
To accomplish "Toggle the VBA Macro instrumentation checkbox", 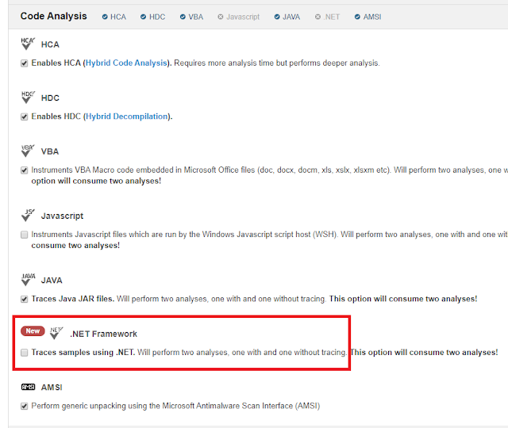I will click(x=25, y=170).
